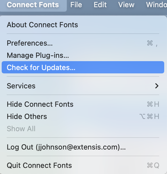Open the Services submenu

(x=21, y=86)
